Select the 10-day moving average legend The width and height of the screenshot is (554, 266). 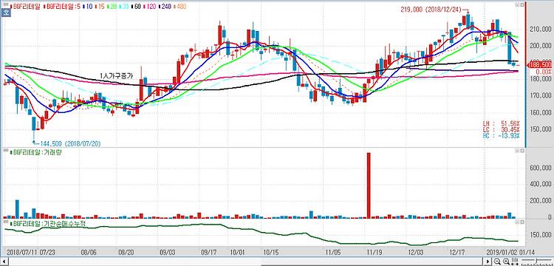point(88,7)
